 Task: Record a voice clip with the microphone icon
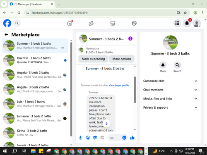click(x=80, y=138)
